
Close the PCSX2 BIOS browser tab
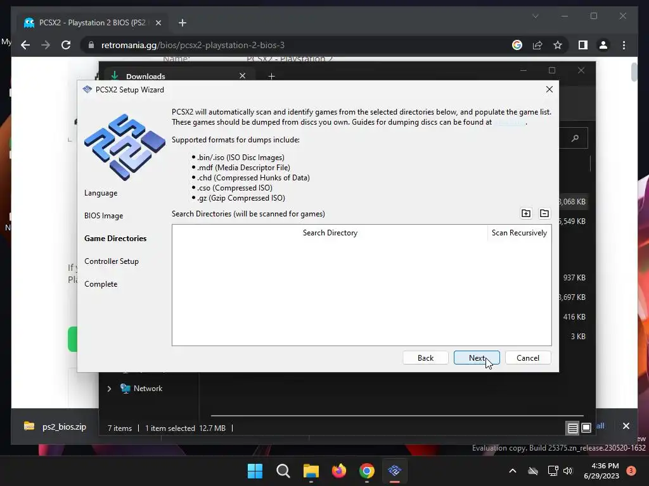coord(158,23)
